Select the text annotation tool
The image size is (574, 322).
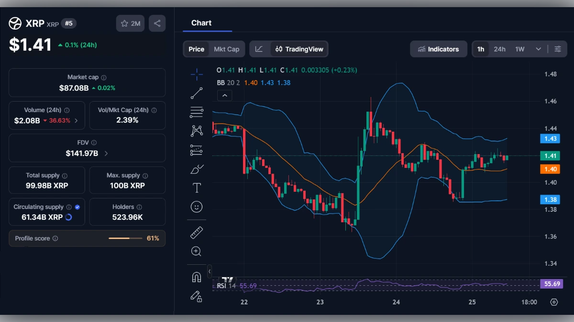[x=196, y=187]
